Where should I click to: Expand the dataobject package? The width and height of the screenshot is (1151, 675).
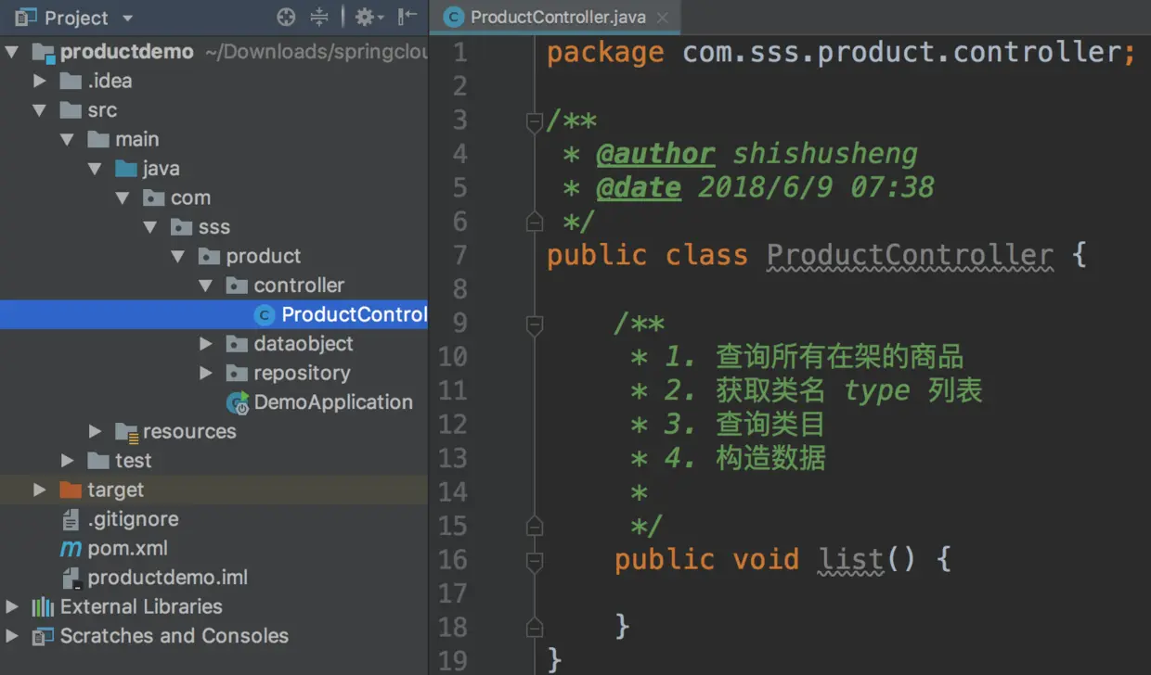pyautogui.click(x=207, y=344)
